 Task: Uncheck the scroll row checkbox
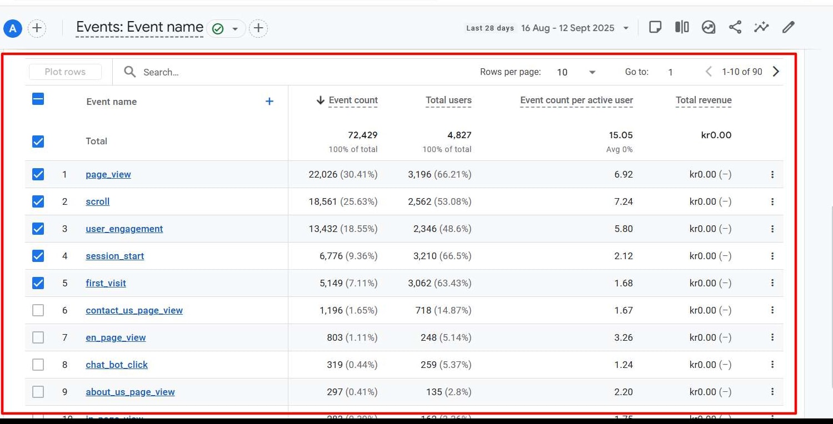(38, 201)
